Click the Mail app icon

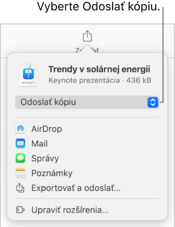[20, 143]
